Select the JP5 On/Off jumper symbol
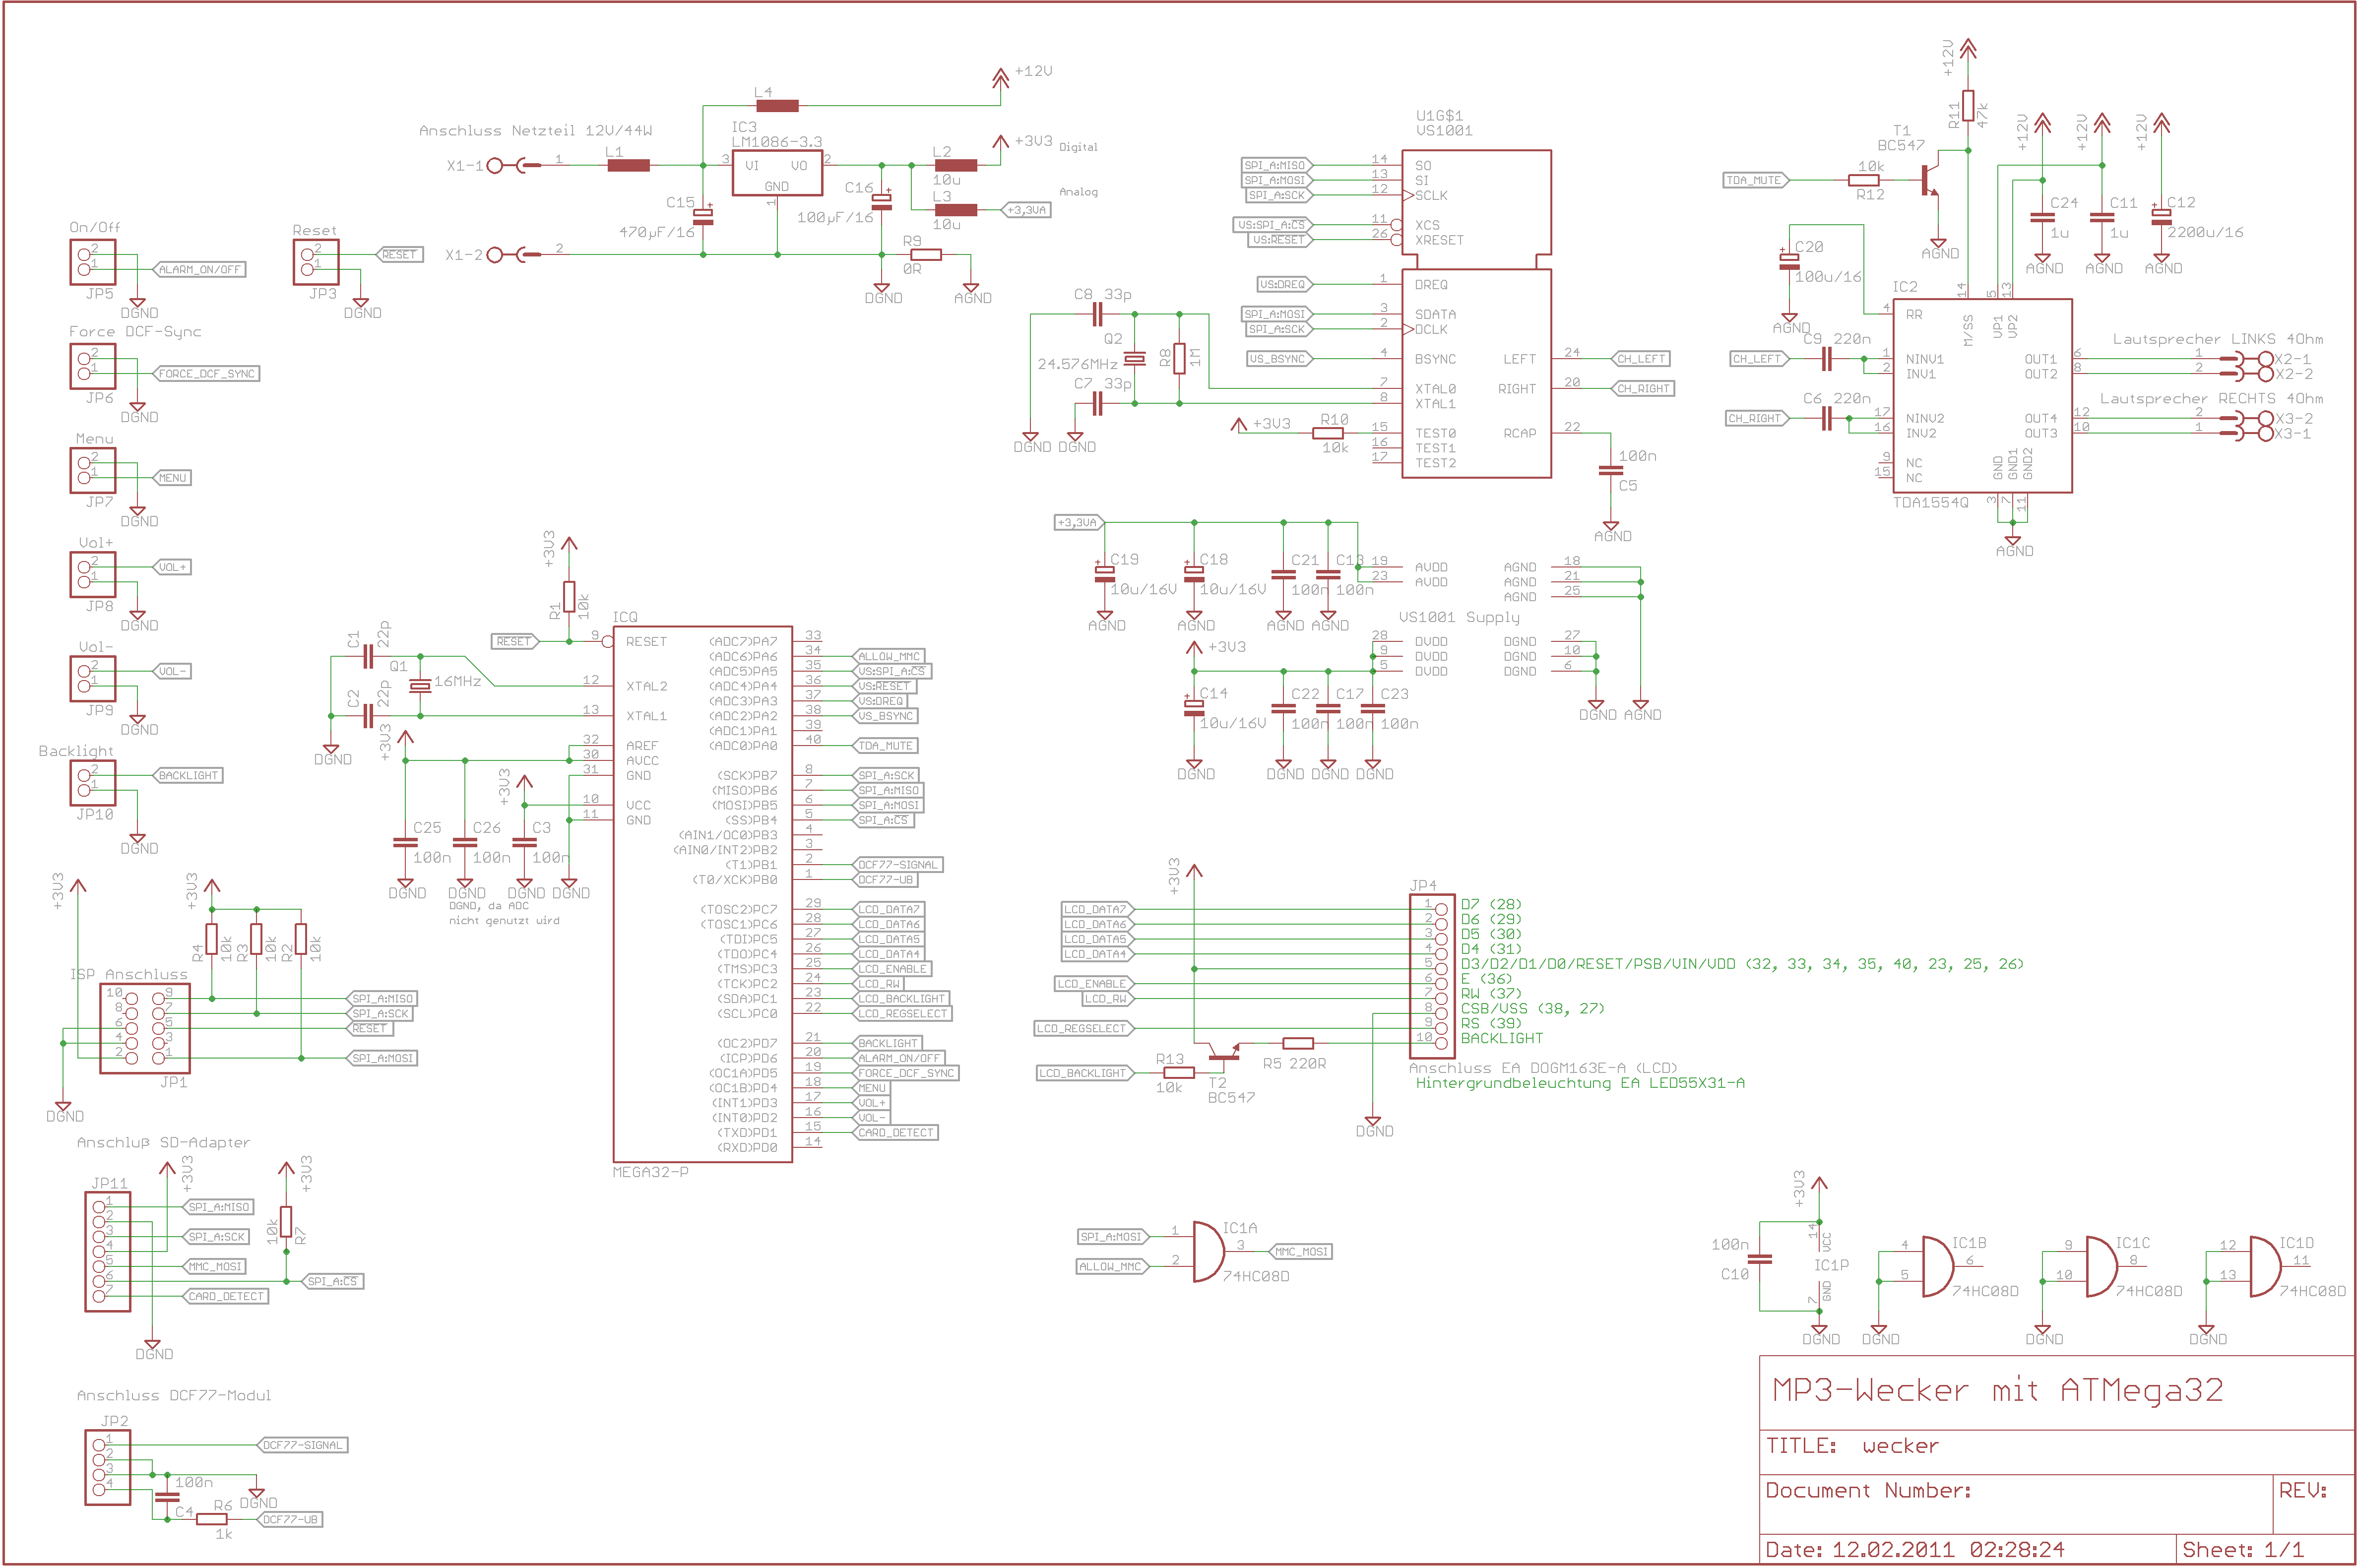Viewport: 2357px width, 1568px height. click(93, 262)
